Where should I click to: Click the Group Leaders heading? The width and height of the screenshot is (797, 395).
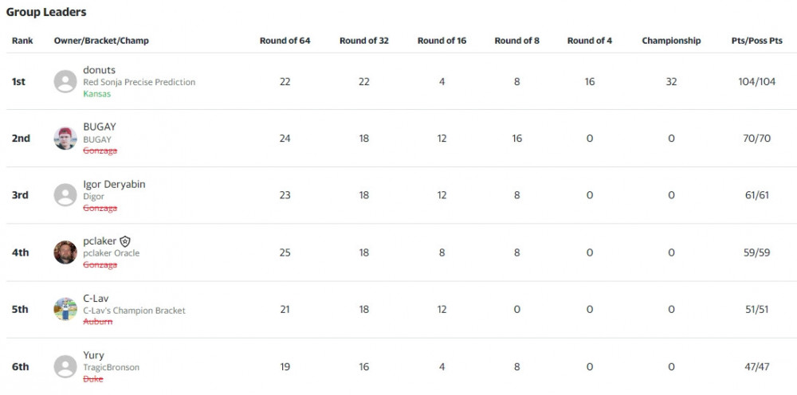[x=46, y=12]
